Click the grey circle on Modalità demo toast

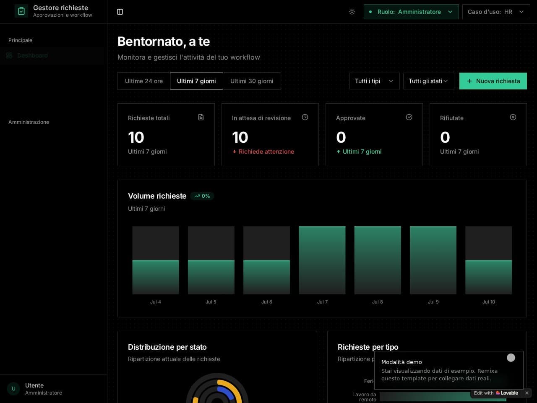511,358
